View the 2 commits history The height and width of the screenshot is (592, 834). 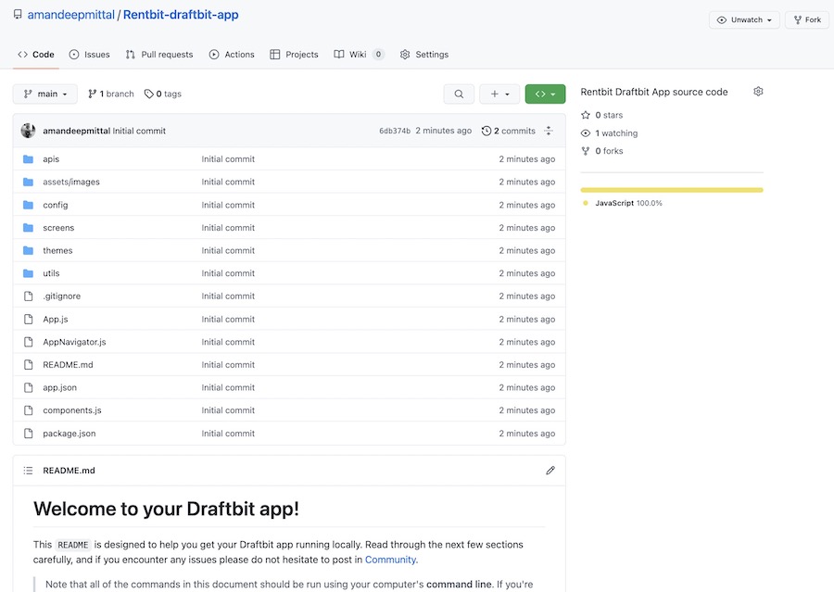pos(509,131)
